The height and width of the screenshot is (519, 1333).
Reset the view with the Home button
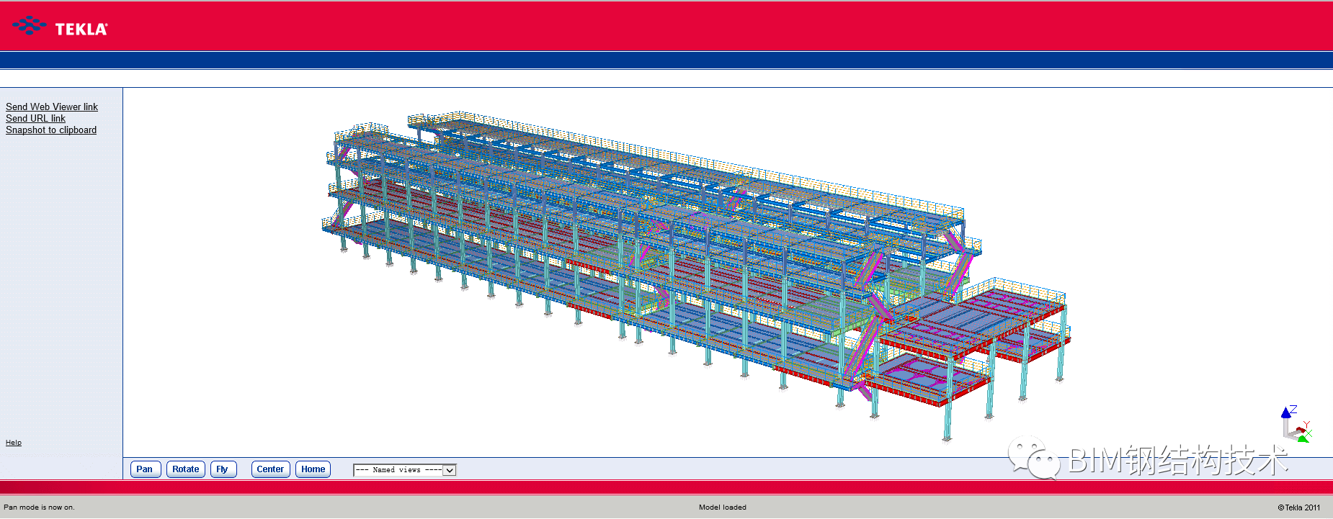tap(313, 469)
